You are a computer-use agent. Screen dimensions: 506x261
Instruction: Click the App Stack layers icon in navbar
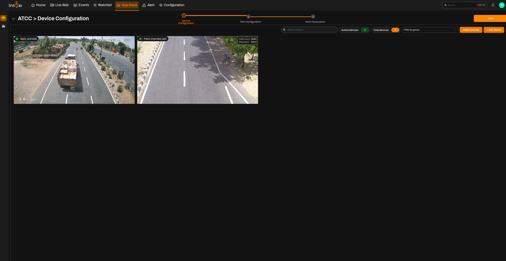point(118,5)
